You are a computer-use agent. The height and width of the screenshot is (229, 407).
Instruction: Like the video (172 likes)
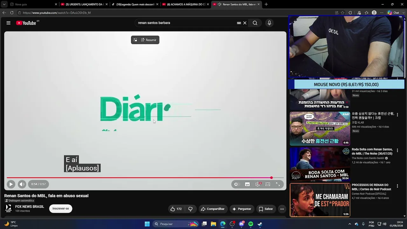tap(176, 209)
